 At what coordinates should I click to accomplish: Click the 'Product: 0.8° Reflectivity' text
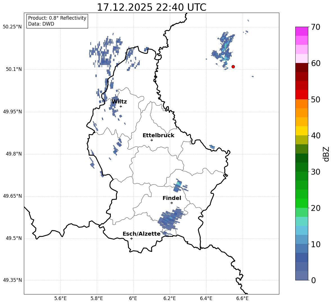point(57,18)
